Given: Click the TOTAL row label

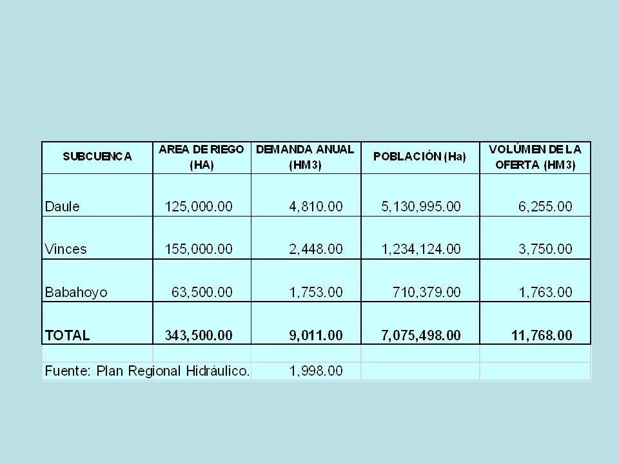Looking at the screenshot, I should [x=68, y=335].
